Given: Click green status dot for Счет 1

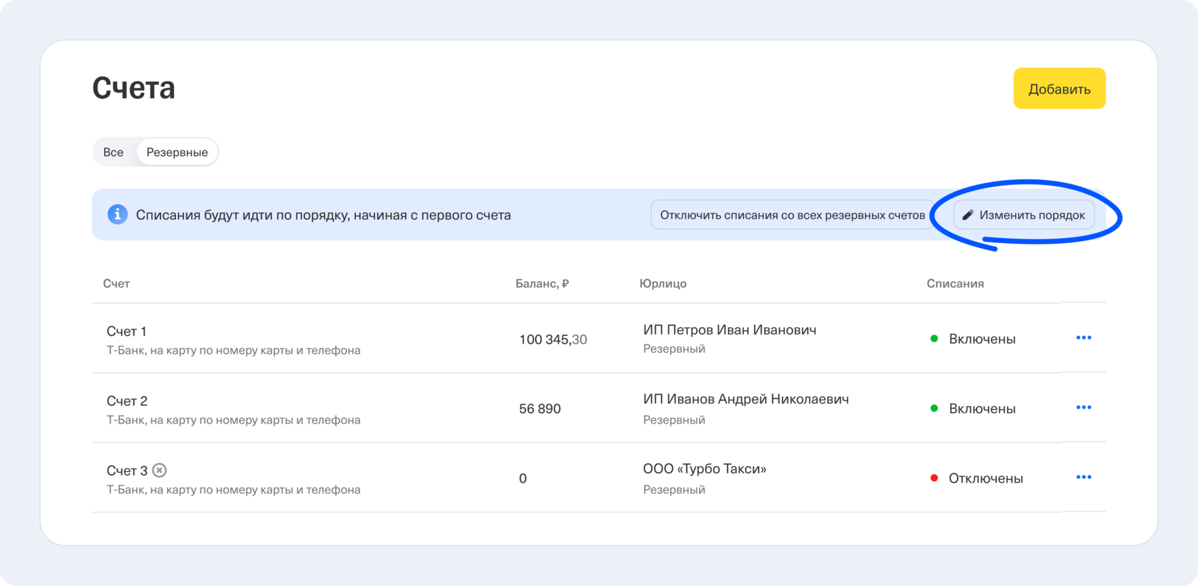Looking at the screenshot, I should (934, 339).
